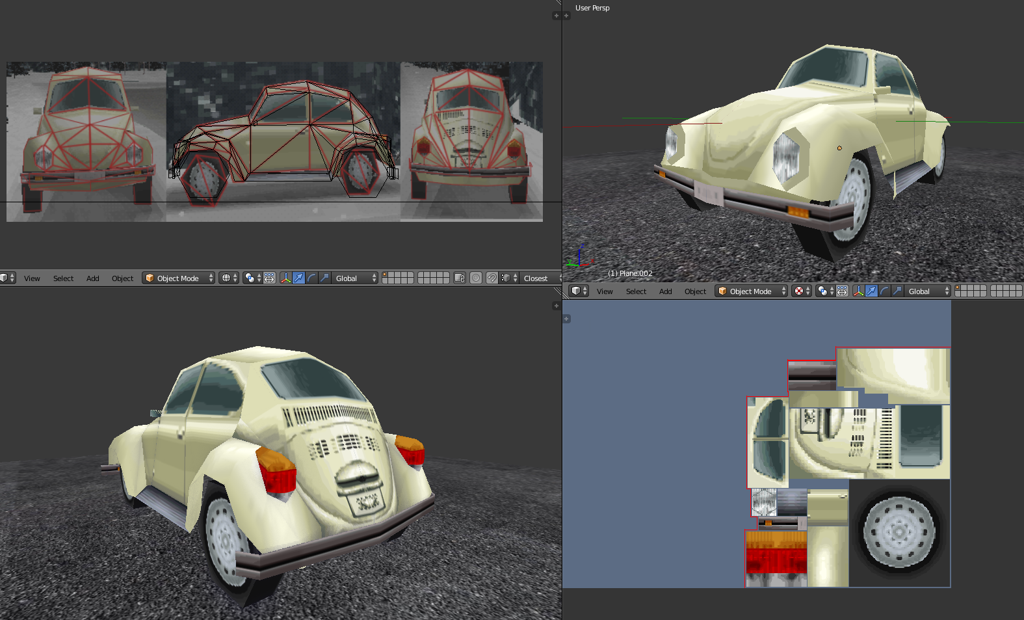
Task: Select translate manipulator arrow in top-left viewport header
Action: click(x=298, y=278)
